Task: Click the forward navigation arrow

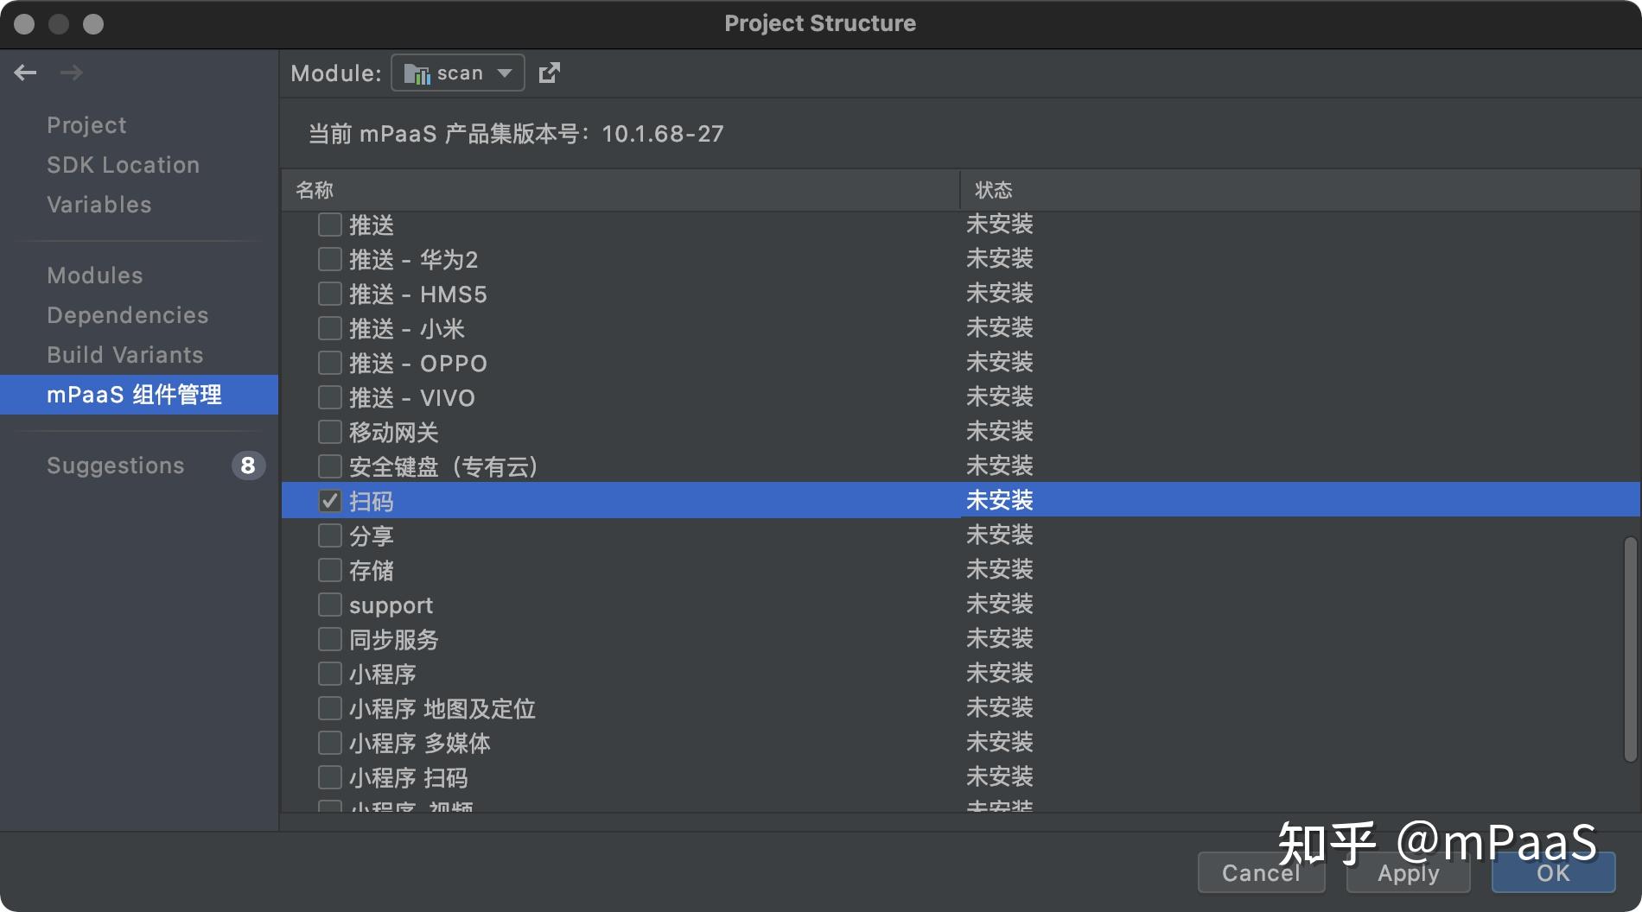Action: (x=73, y=73)
